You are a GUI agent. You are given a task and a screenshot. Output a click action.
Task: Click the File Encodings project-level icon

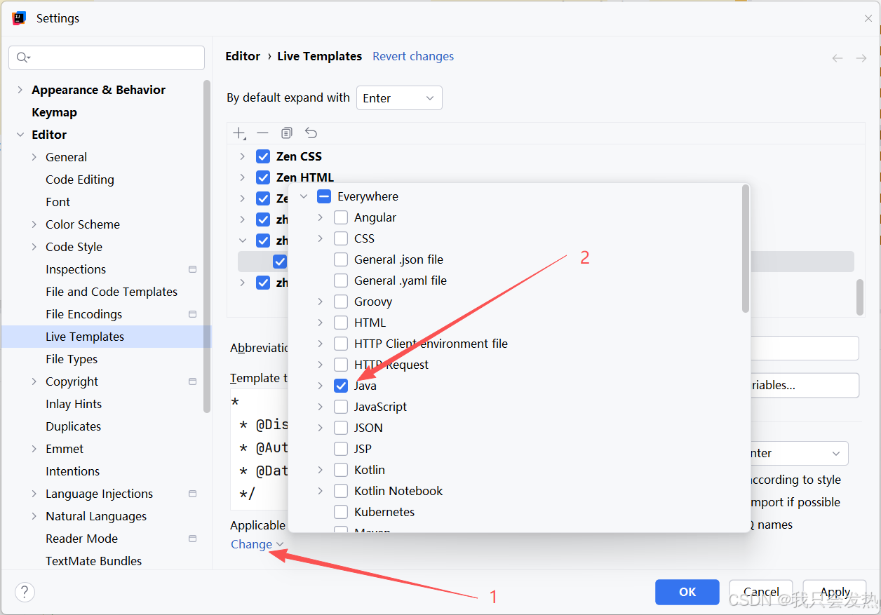pos(193,314)
